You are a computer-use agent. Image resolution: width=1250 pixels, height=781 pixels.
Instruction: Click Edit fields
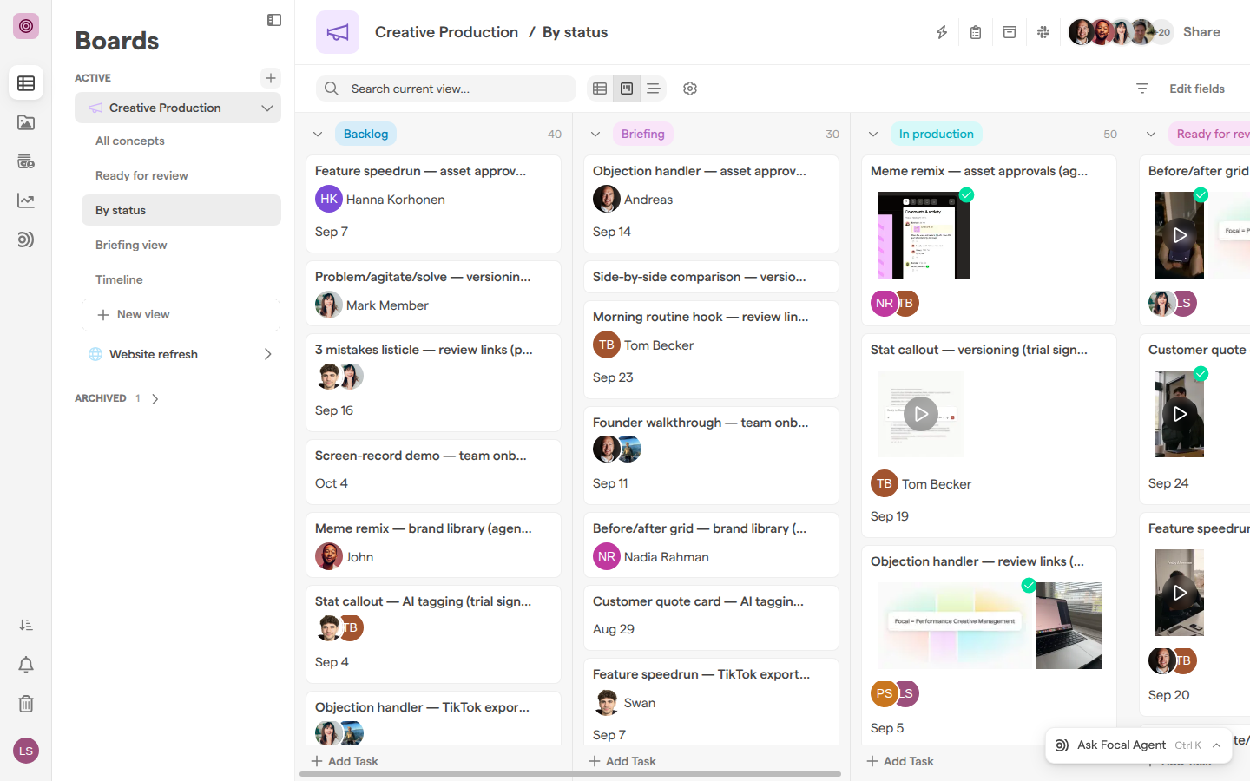pos(1197,89)
